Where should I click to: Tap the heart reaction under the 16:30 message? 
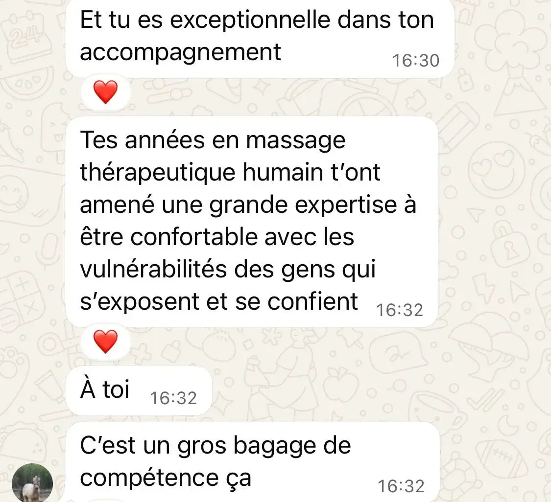105,92
